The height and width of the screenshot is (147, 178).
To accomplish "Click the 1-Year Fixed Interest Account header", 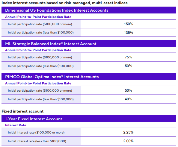I will (89, 119).
